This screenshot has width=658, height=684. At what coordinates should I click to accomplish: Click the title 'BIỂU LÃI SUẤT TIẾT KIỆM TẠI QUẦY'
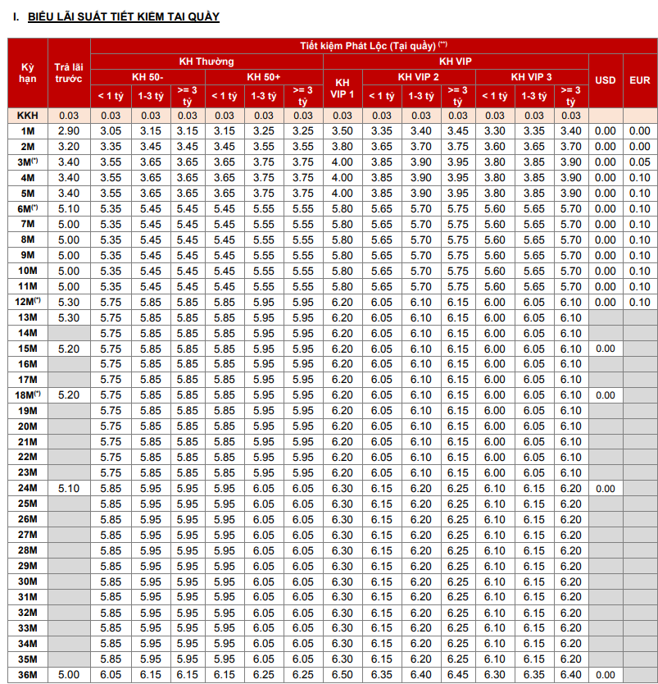123,16
